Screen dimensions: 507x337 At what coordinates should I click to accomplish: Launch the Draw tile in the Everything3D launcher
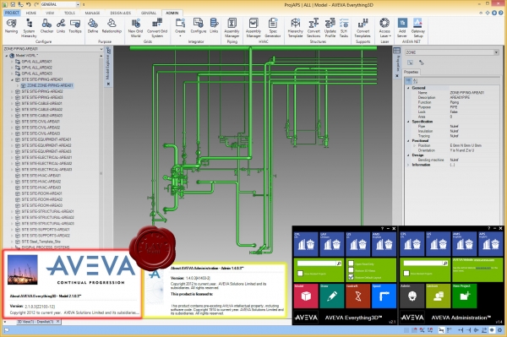332,296
